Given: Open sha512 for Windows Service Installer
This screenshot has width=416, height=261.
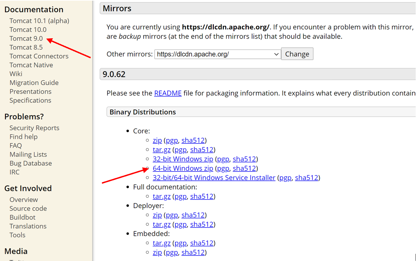Looking at the screenshot, I should point(307,178).
